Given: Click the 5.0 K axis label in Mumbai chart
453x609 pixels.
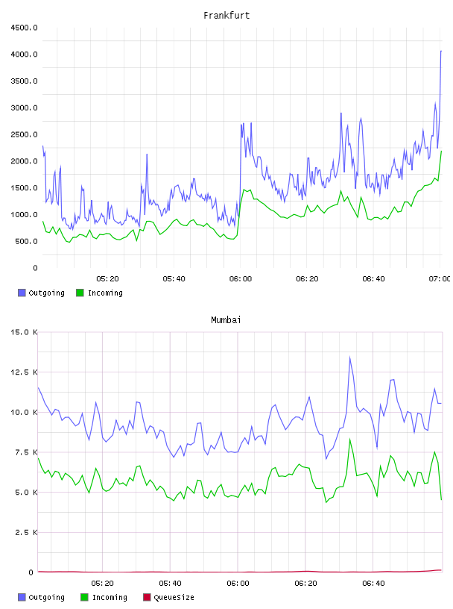Looking at the screenshot, I should (26, 492).
